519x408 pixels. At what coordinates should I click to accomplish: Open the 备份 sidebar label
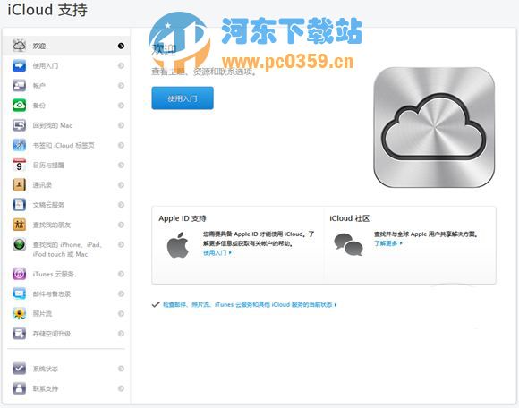(39, 106)
